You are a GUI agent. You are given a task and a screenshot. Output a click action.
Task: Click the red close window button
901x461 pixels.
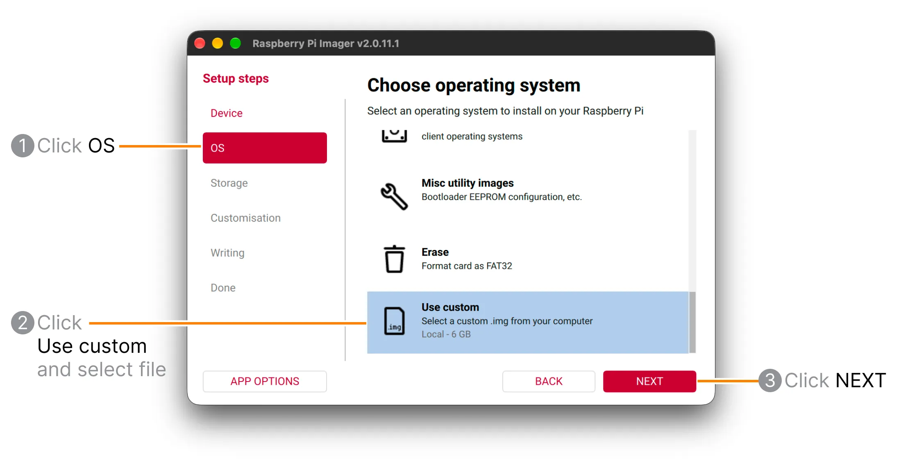click(200, 43)
